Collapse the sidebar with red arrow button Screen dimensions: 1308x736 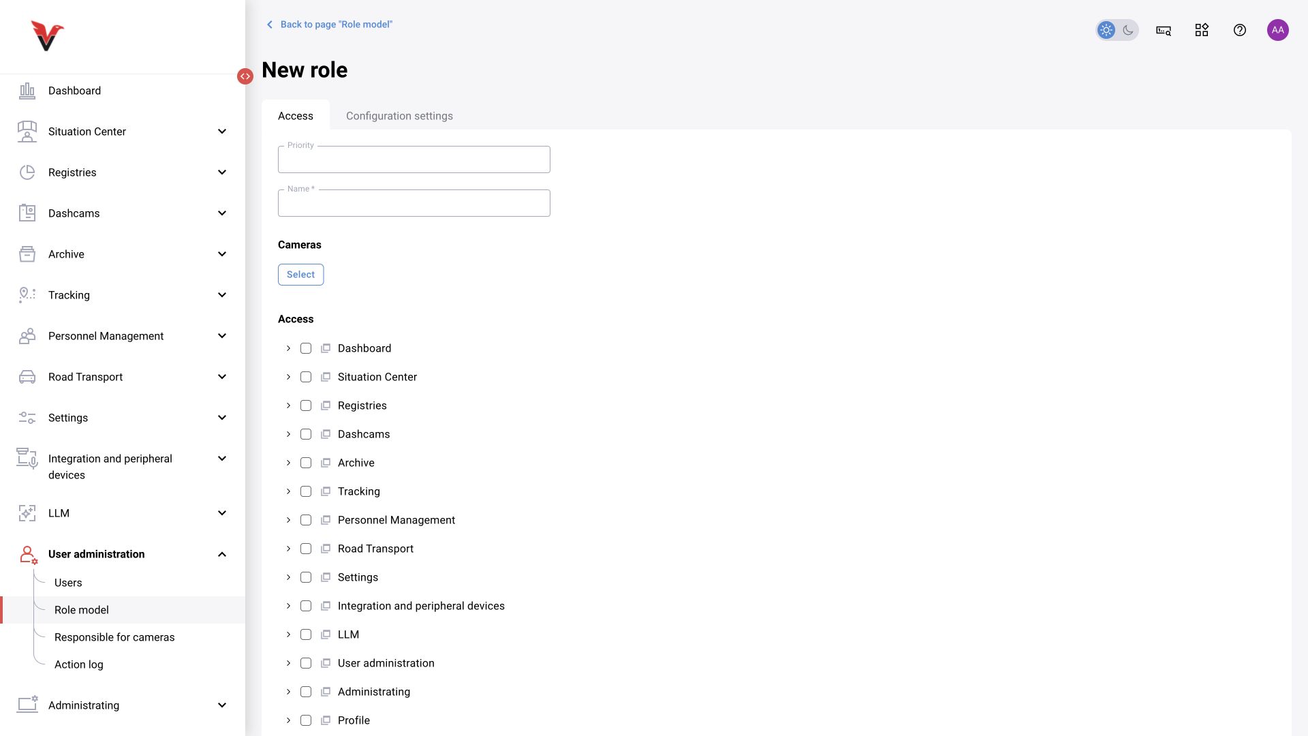click(x=245, y=76)
